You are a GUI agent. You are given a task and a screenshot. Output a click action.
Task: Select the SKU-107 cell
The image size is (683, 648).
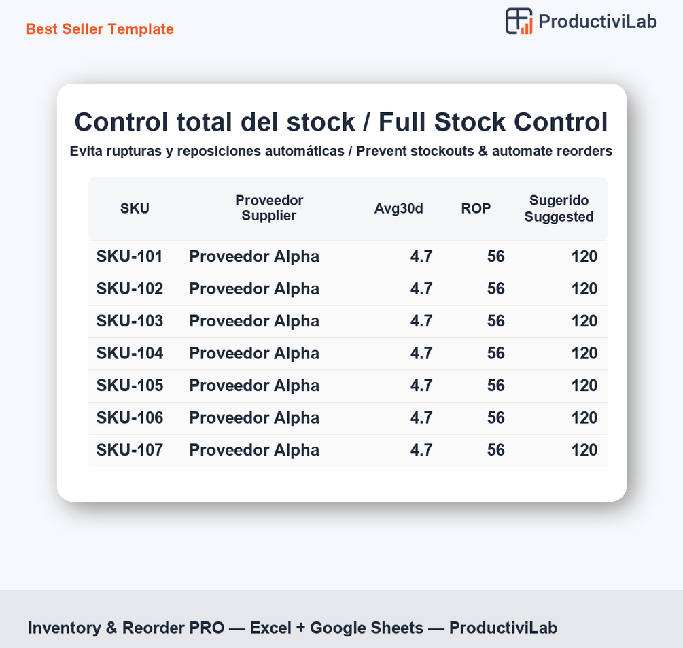[x=130, y=450]
